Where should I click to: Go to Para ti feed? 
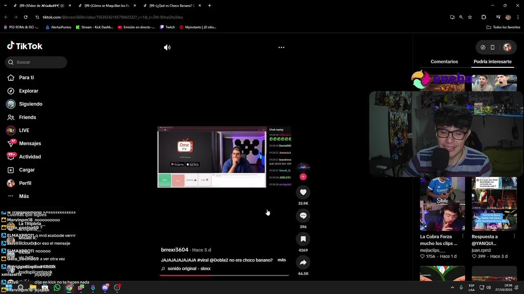tap(26, 78)
